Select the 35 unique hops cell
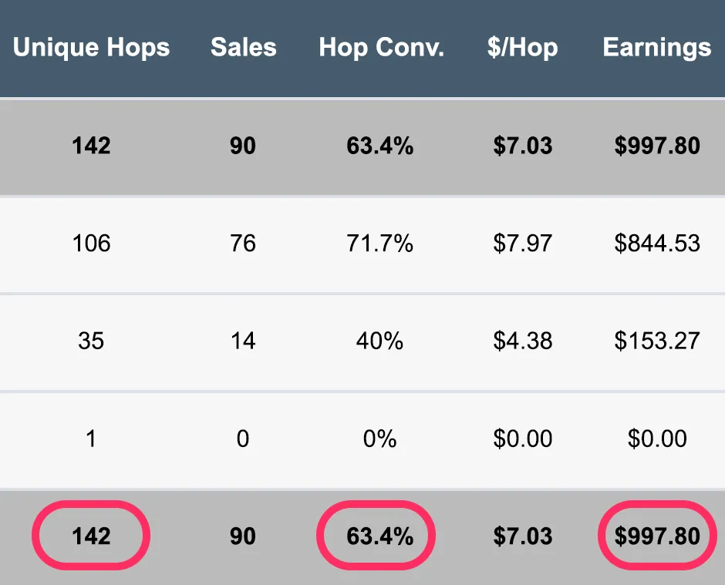 click(91, 341)
